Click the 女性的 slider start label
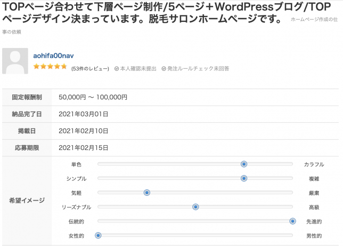 pyautogui.click(x=76, y=236)
